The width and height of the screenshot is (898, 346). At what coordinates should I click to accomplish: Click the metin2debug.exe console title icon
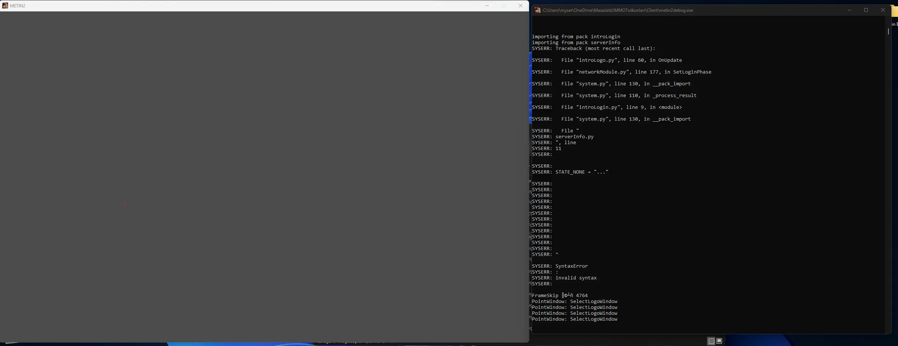click(537, 10)
